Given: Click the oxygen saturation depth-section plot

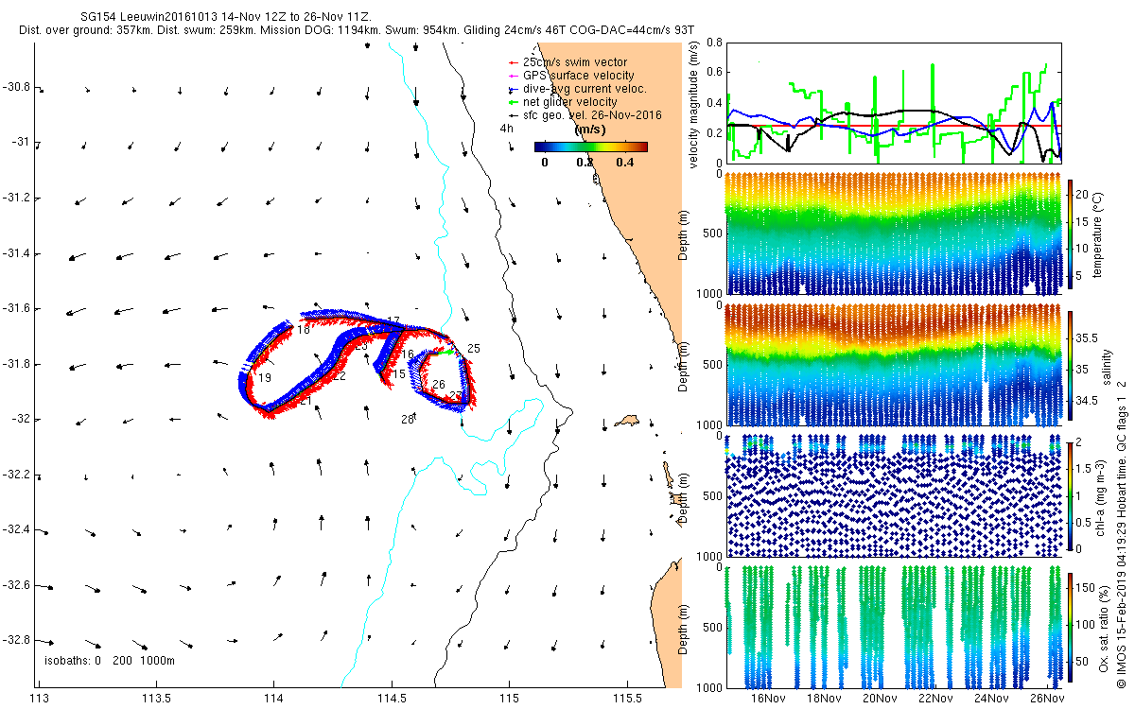Looking at the screenshot, I should pos(892,627).
